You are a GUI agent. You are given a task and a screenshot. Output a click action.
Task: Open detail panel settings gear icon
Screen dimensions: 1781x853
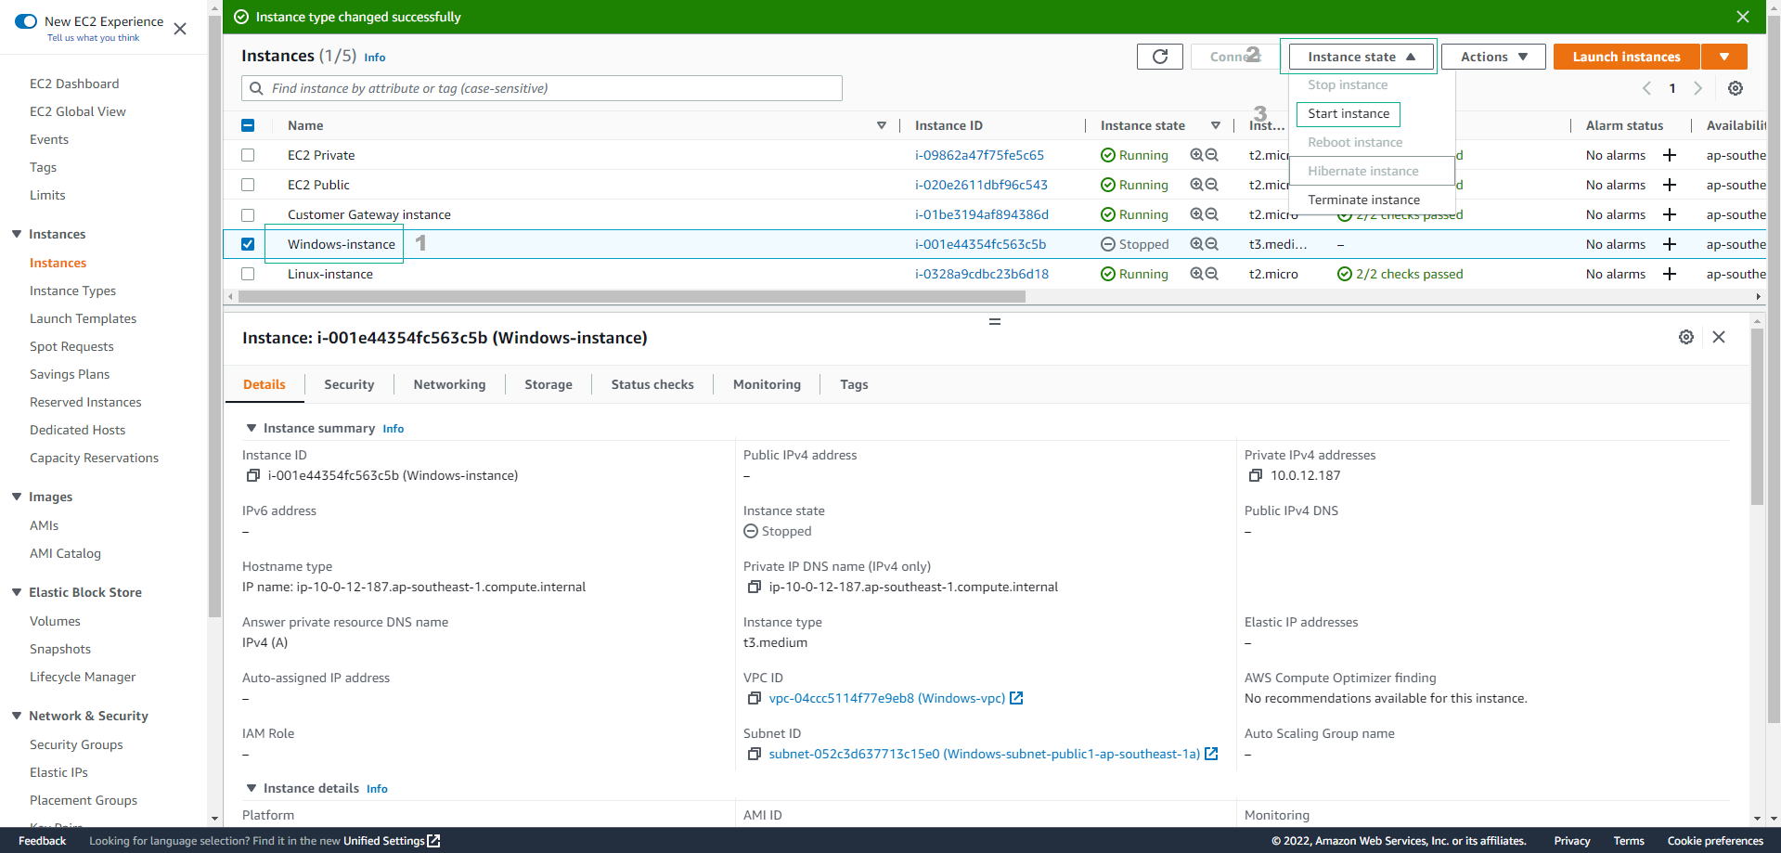click(x=1685, y=337)
